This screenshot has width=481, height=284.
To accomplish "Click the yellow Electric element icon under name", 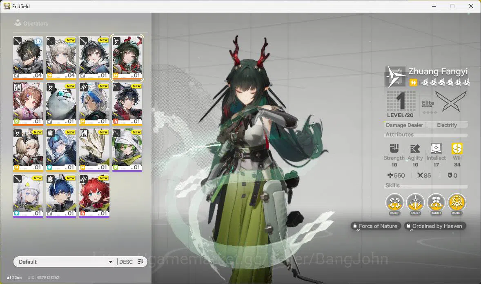I will [413, 82].
